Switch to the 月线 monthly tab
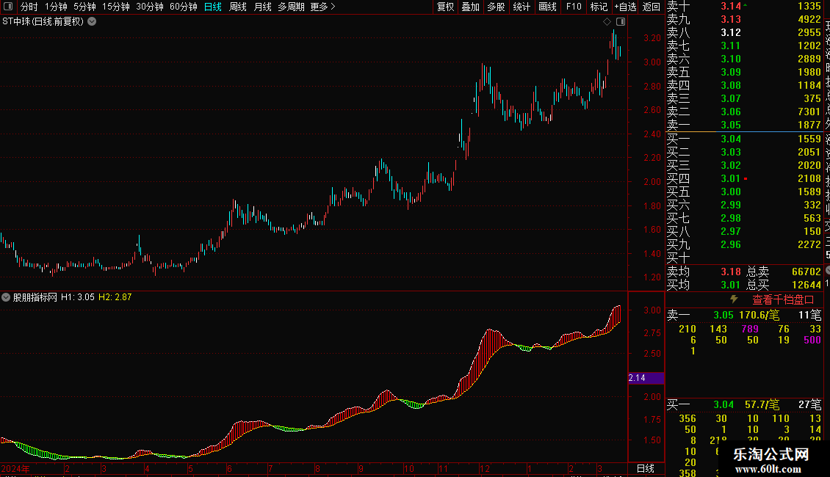Viewport: 830px width, 477px height. click(262, 7)
